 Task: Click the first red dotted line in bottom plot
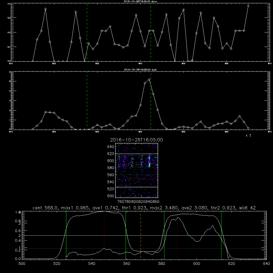pyautogui.click(x=104, y=235)
